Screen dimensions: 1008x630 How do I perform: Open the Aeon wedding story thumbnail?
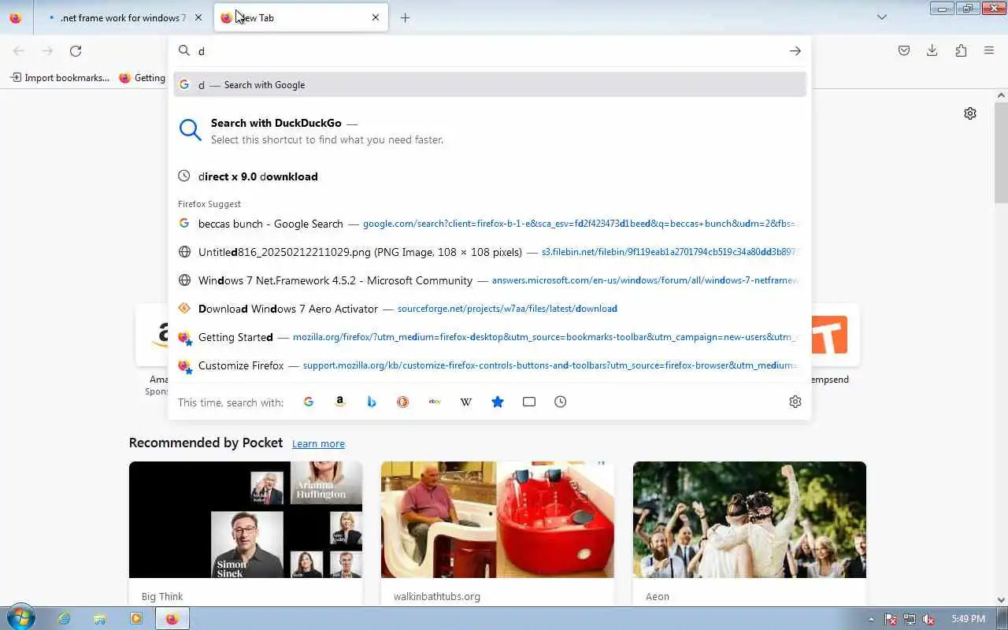tap(750, 520)
